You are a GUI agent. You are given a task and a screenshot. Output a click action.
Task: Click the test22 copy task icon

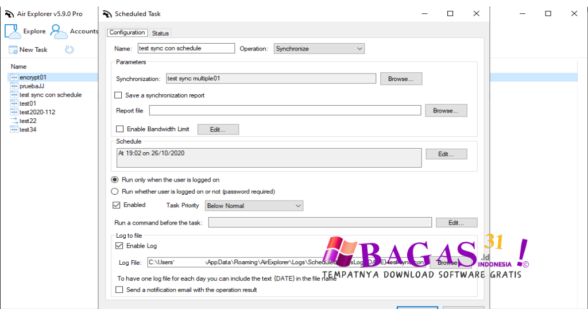14,121
